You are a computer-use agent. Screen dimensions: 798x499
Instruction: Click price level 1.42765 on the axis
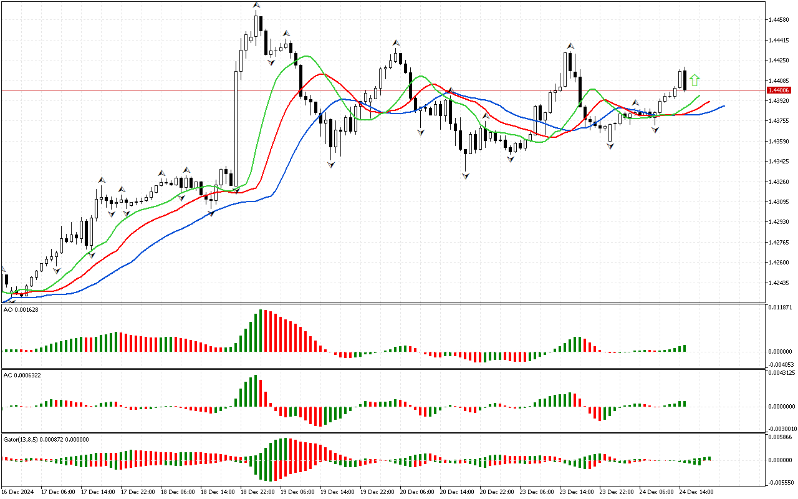tap(780, 242)
